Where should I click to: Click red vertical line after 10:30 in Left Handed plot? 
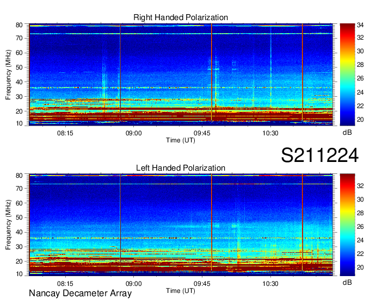tap(303, 223)
